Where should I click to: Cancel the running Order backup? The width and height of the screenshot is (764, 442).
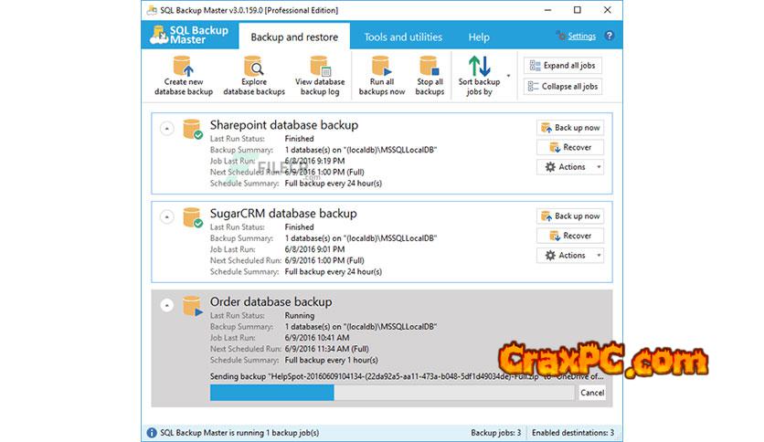point(592,393)
